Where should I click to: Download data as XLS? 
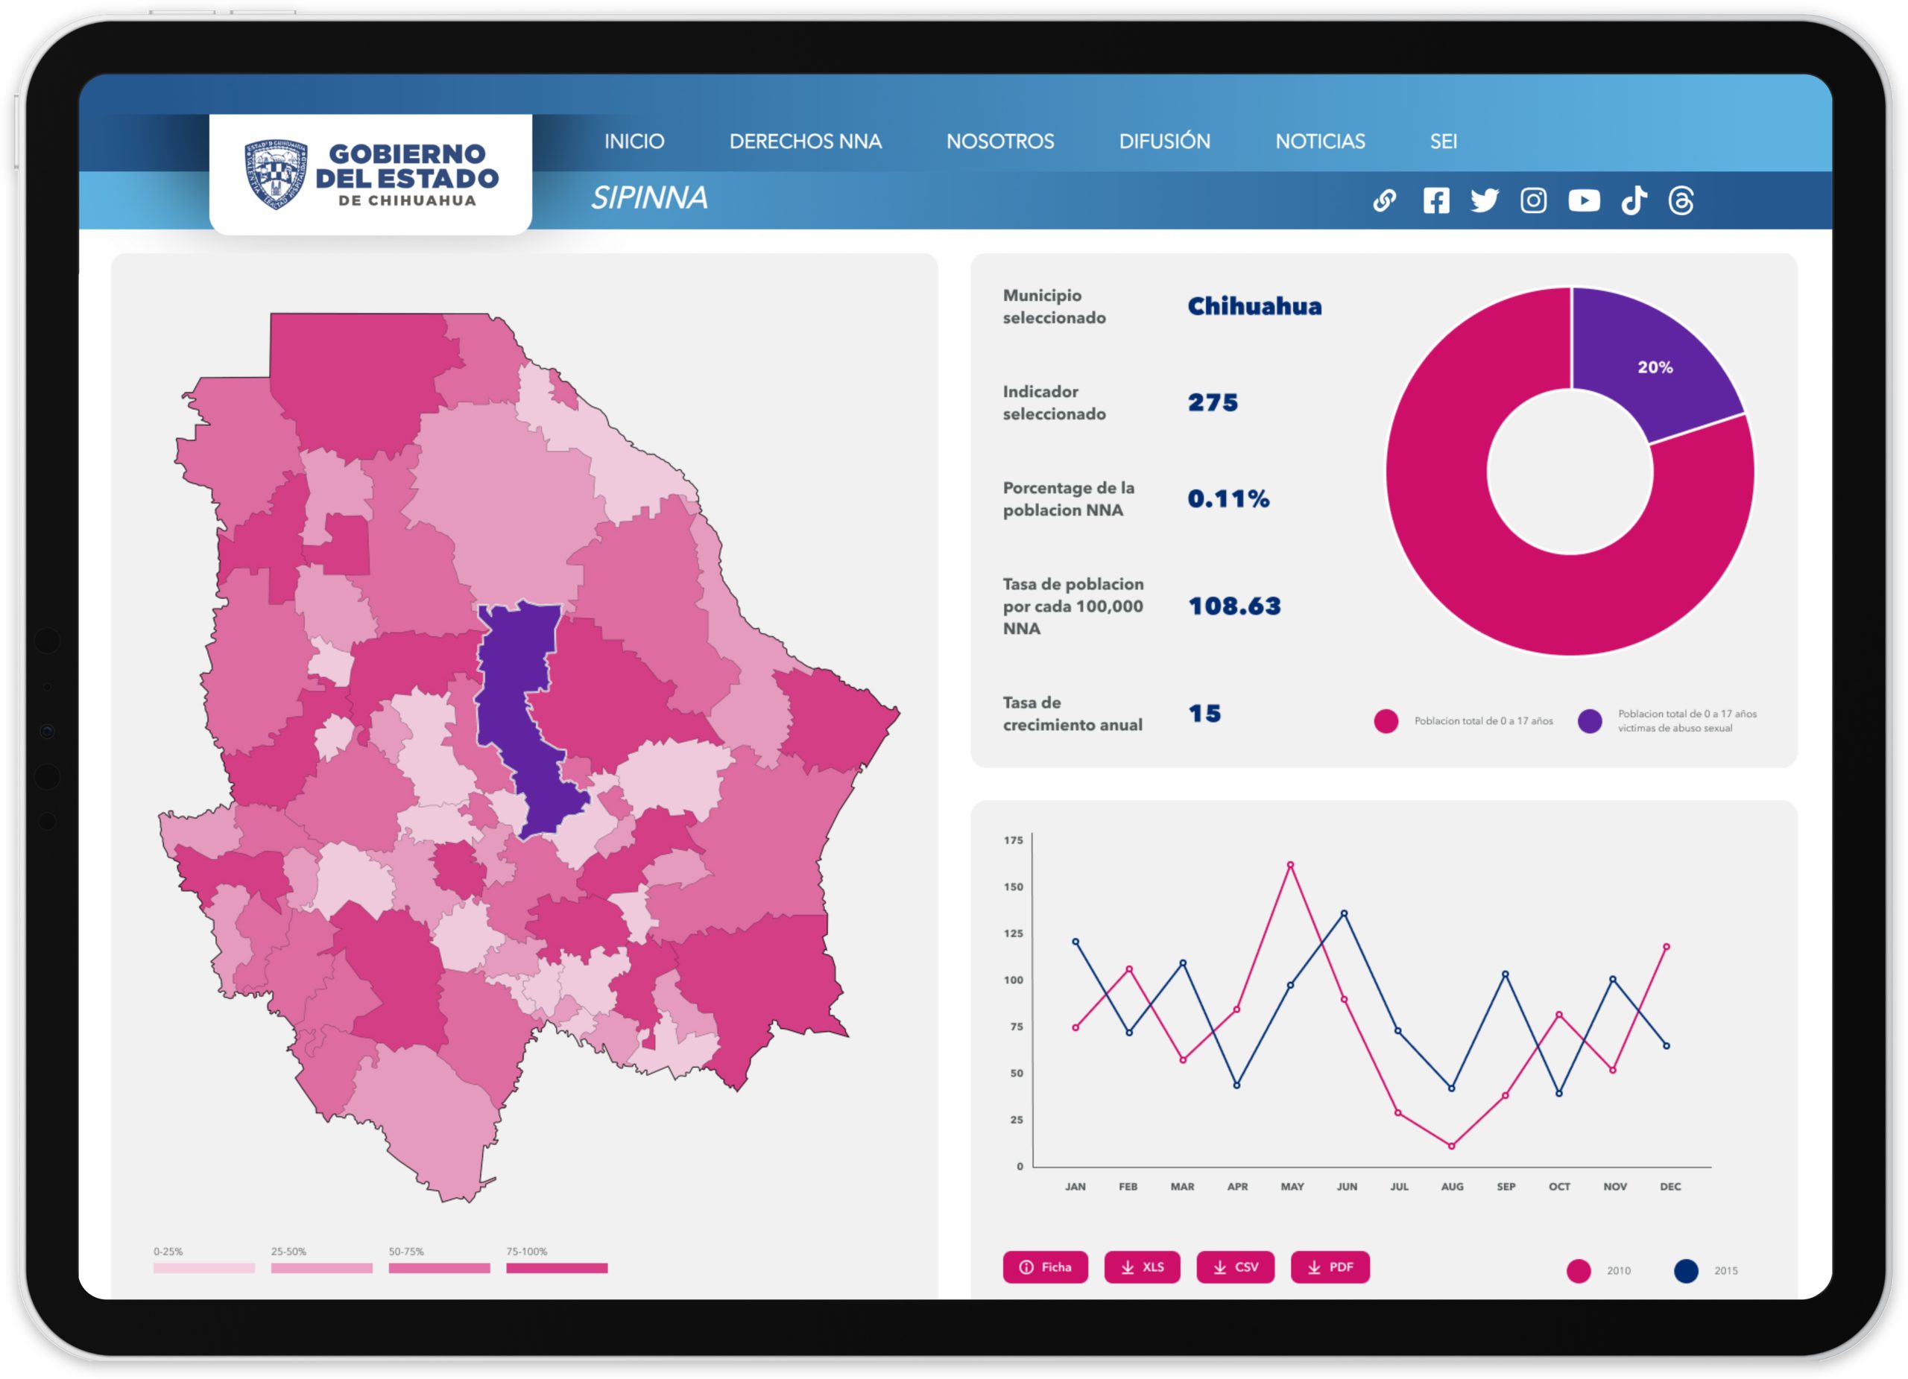(x=1142, y=1267)
